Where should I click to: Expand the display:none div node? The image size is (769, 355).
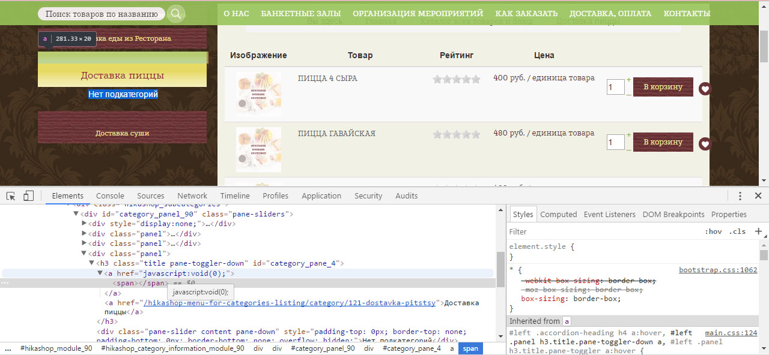pyautogui.click(x=84, y=224)
